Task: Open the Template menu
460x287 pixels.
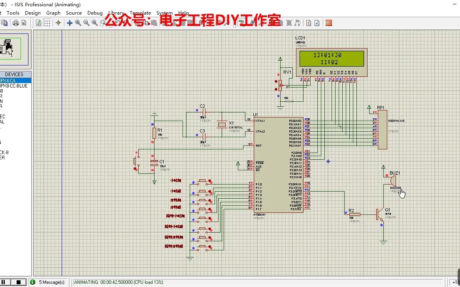Action: [x=140, y=13]
